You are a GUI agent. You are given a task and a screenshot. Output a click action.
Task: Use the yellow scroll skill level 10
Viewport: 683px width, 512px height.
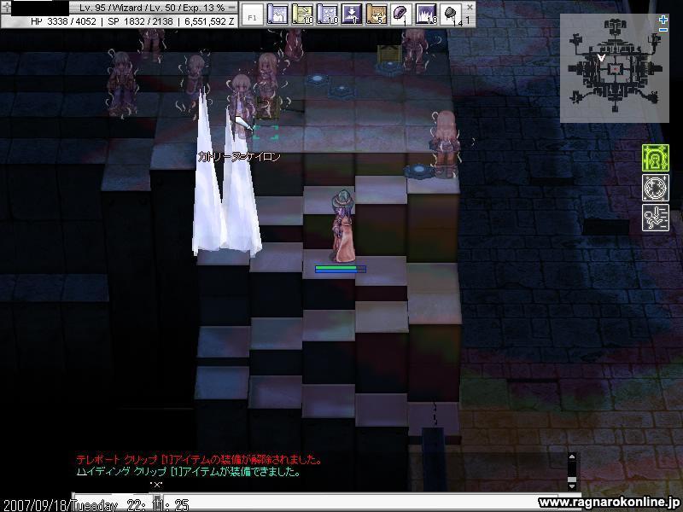point(302,15)
